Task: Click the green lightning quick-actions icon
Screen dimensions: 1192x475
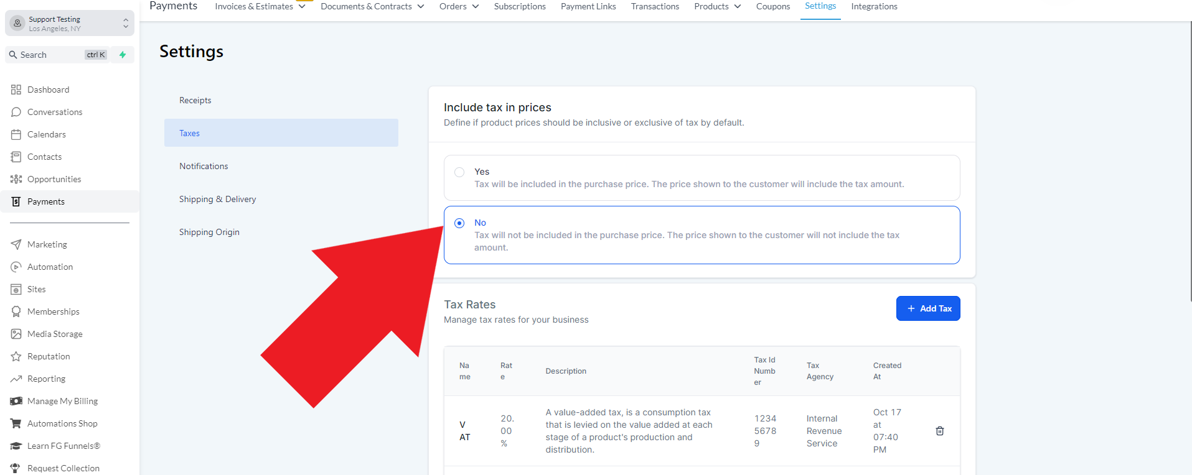Action: tap(123, 55)
